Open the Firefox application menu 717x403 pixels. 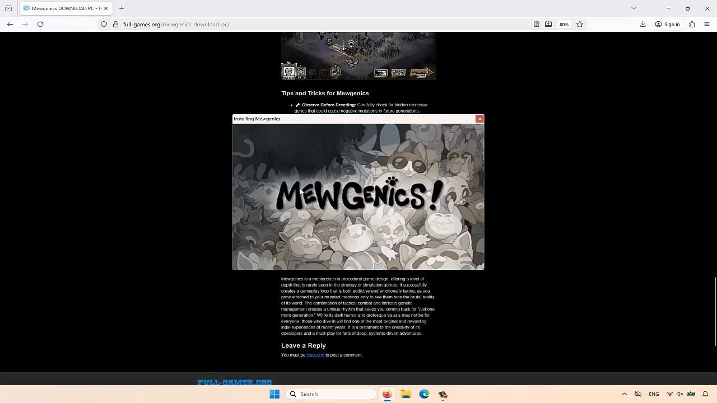pos(707,24)
